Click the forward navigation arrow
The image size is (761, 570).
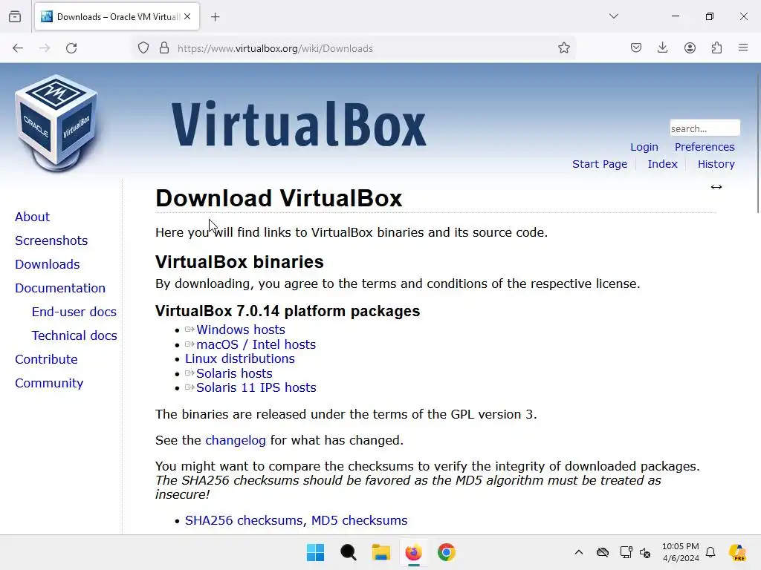[x=45, y=48]
